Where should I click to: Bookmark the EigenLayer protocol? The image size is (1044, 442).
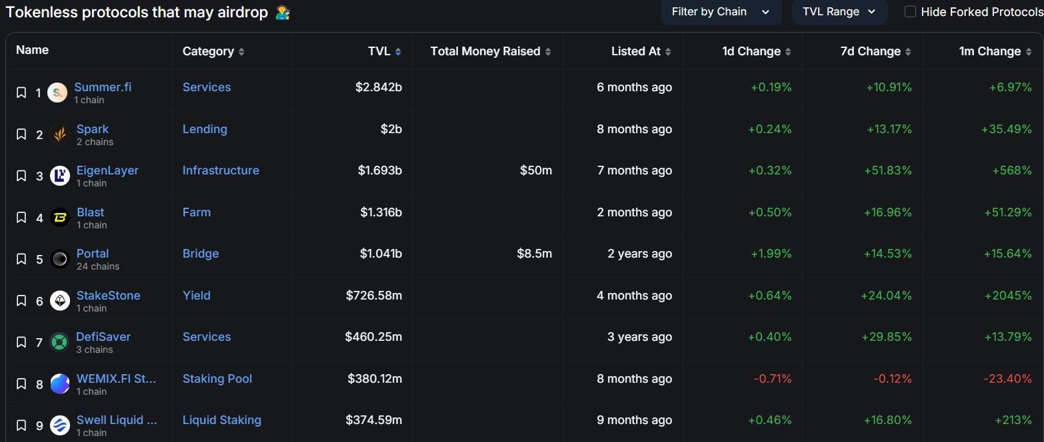(x=21, y=176)
